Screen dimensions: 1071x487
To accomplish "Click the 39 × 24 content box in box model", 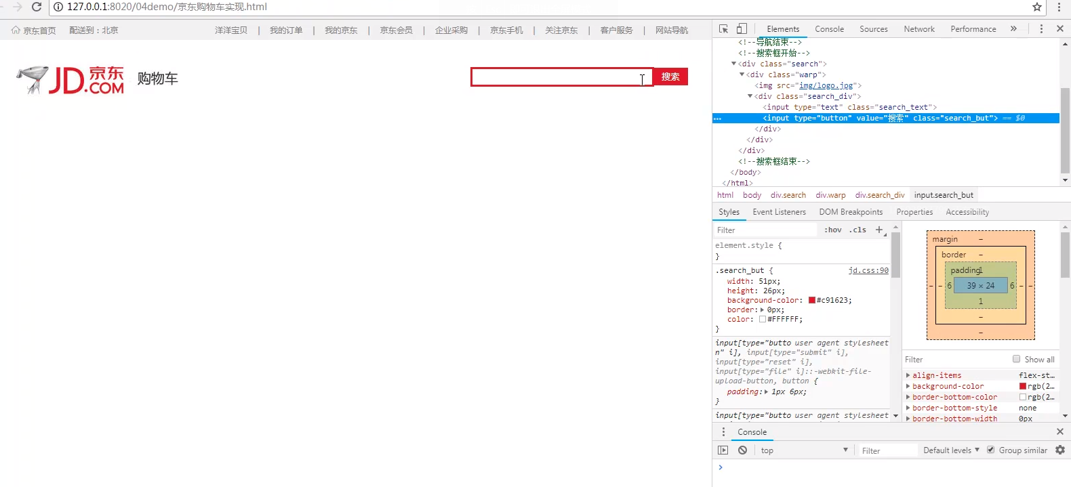I will (x=980, y=286).
